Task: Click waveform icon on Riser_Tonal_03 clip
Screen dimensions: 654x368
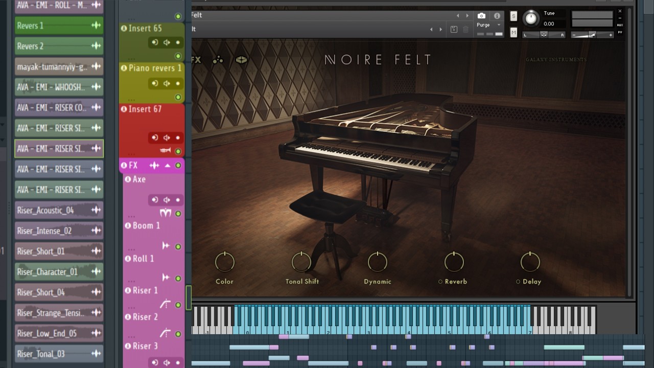Action: [x=96, y=354]
